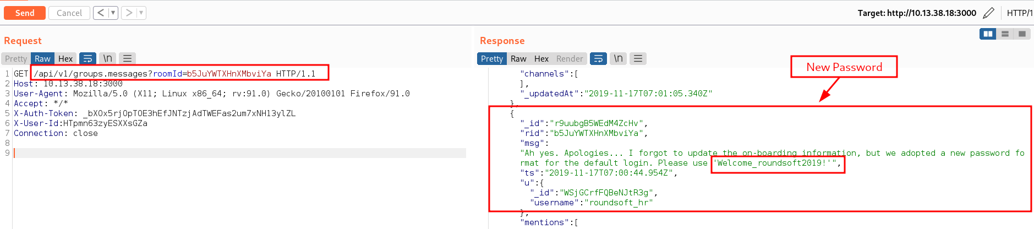Toggle word wrap in Response pane
This screenshot has width=1034, height=229.
[599, 58]
